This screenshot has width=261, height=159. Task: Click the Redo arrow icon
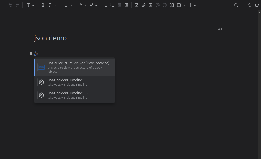point(17,5)
